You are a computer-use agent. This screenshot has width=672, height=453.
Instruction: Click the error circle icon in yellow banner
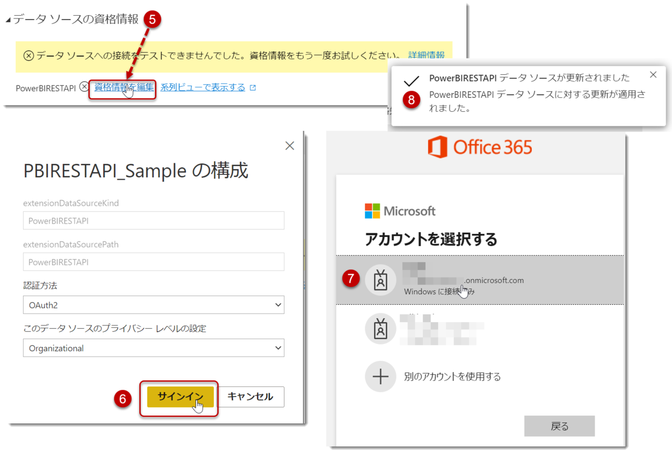coord(29,55)
